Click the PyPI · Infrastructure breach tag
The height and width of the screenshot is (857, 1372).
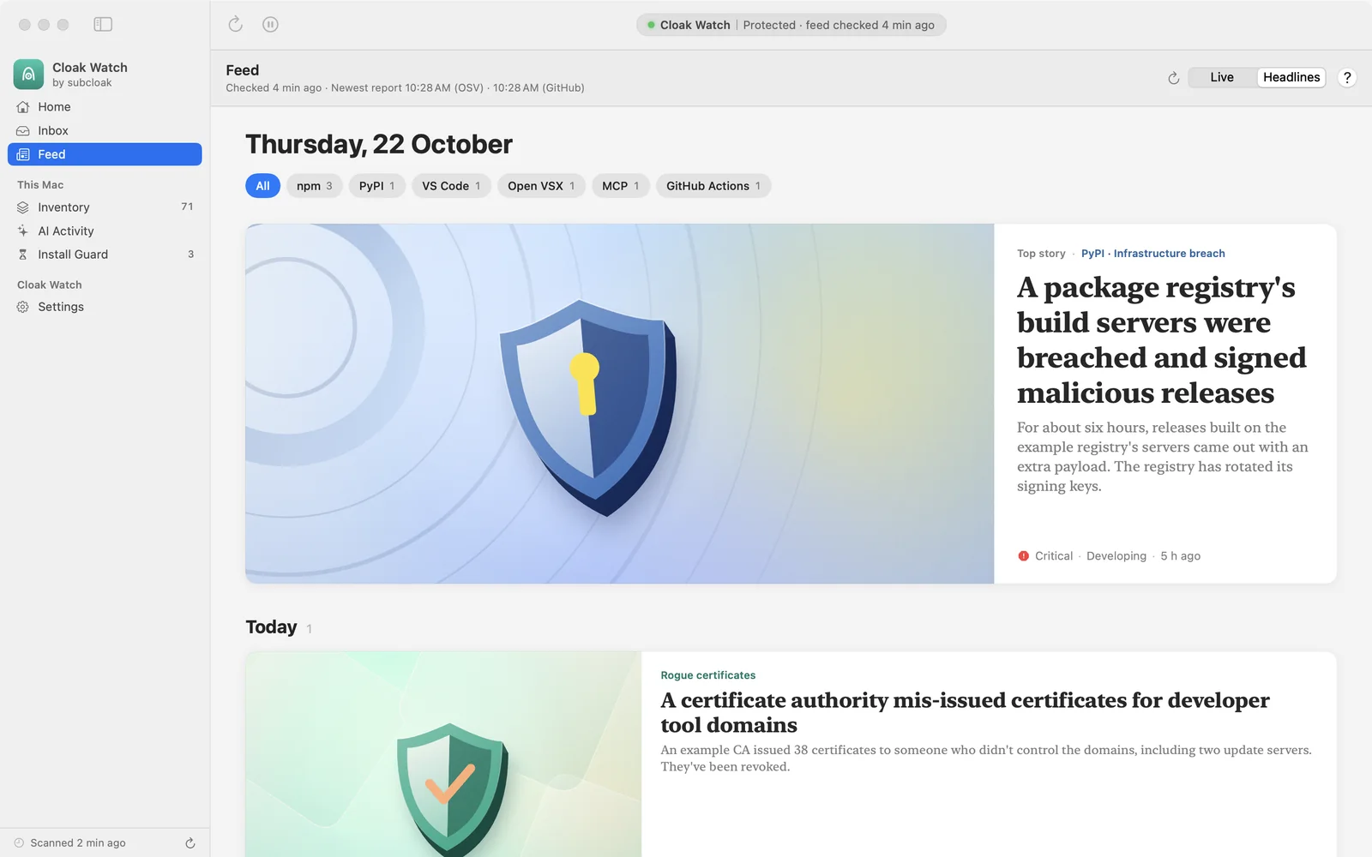pyautogui.click(x=1152, y=254)
